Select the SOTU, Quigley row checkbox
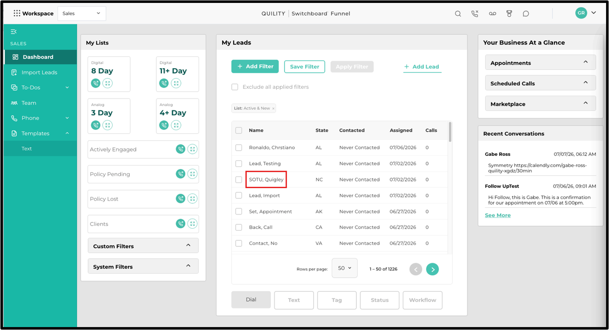Image resolution: width=609 pixels, height=330 pixels. [x=239, y=180]
